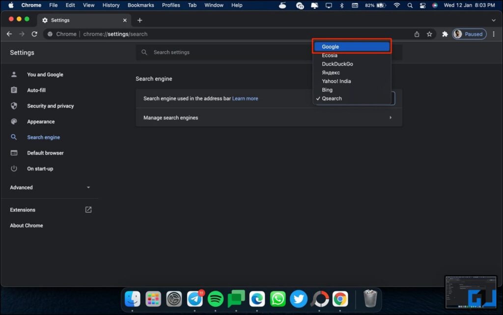Open a new tab with the plus button
The height and width of the screenshot is (315, 503).
point(140,20)
